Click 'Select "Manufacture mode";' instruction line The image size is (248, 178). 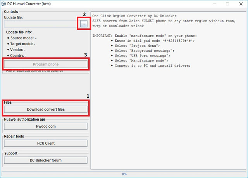tap(141, 61)
